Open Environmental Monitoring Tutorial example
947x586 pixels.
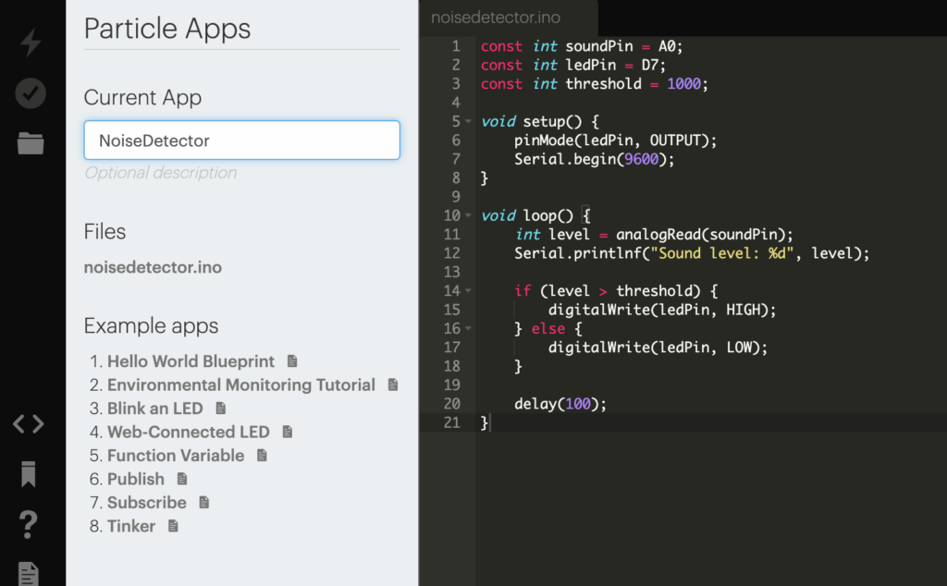tap(240, 385)
